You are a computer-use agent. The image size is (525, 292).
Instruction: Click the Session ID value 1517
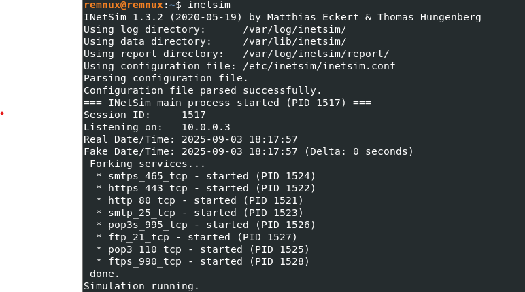point(194,115)
